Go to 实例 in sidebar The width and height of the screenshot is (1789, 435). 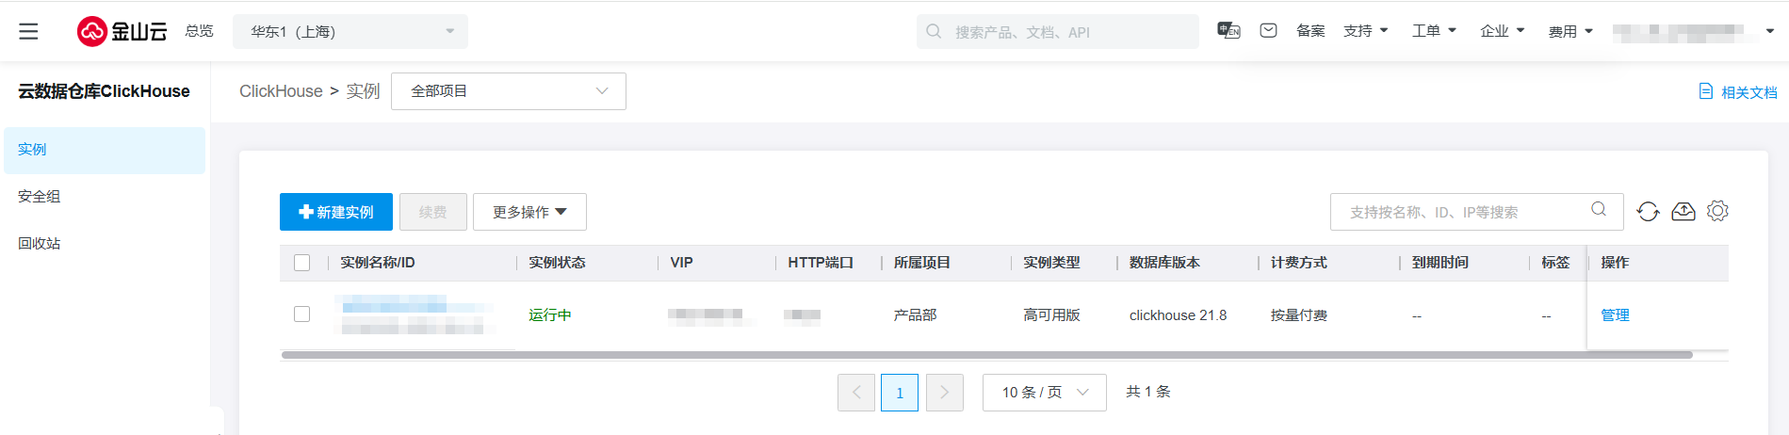105,150
